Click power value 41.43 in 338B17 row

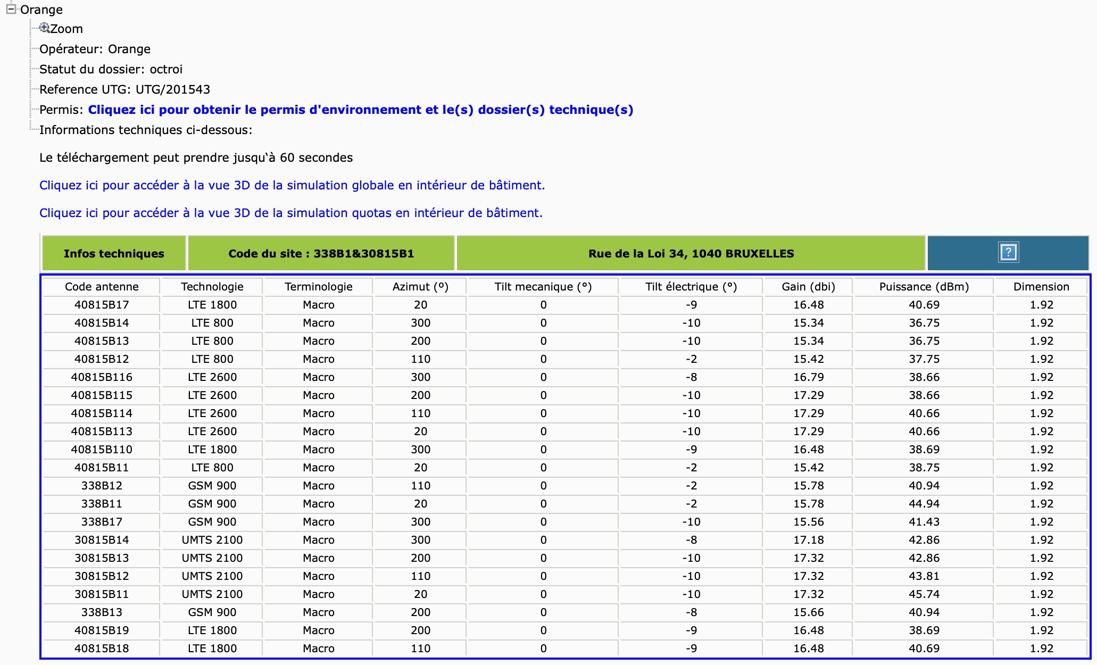pyautogui.click(x=924, y=522)
